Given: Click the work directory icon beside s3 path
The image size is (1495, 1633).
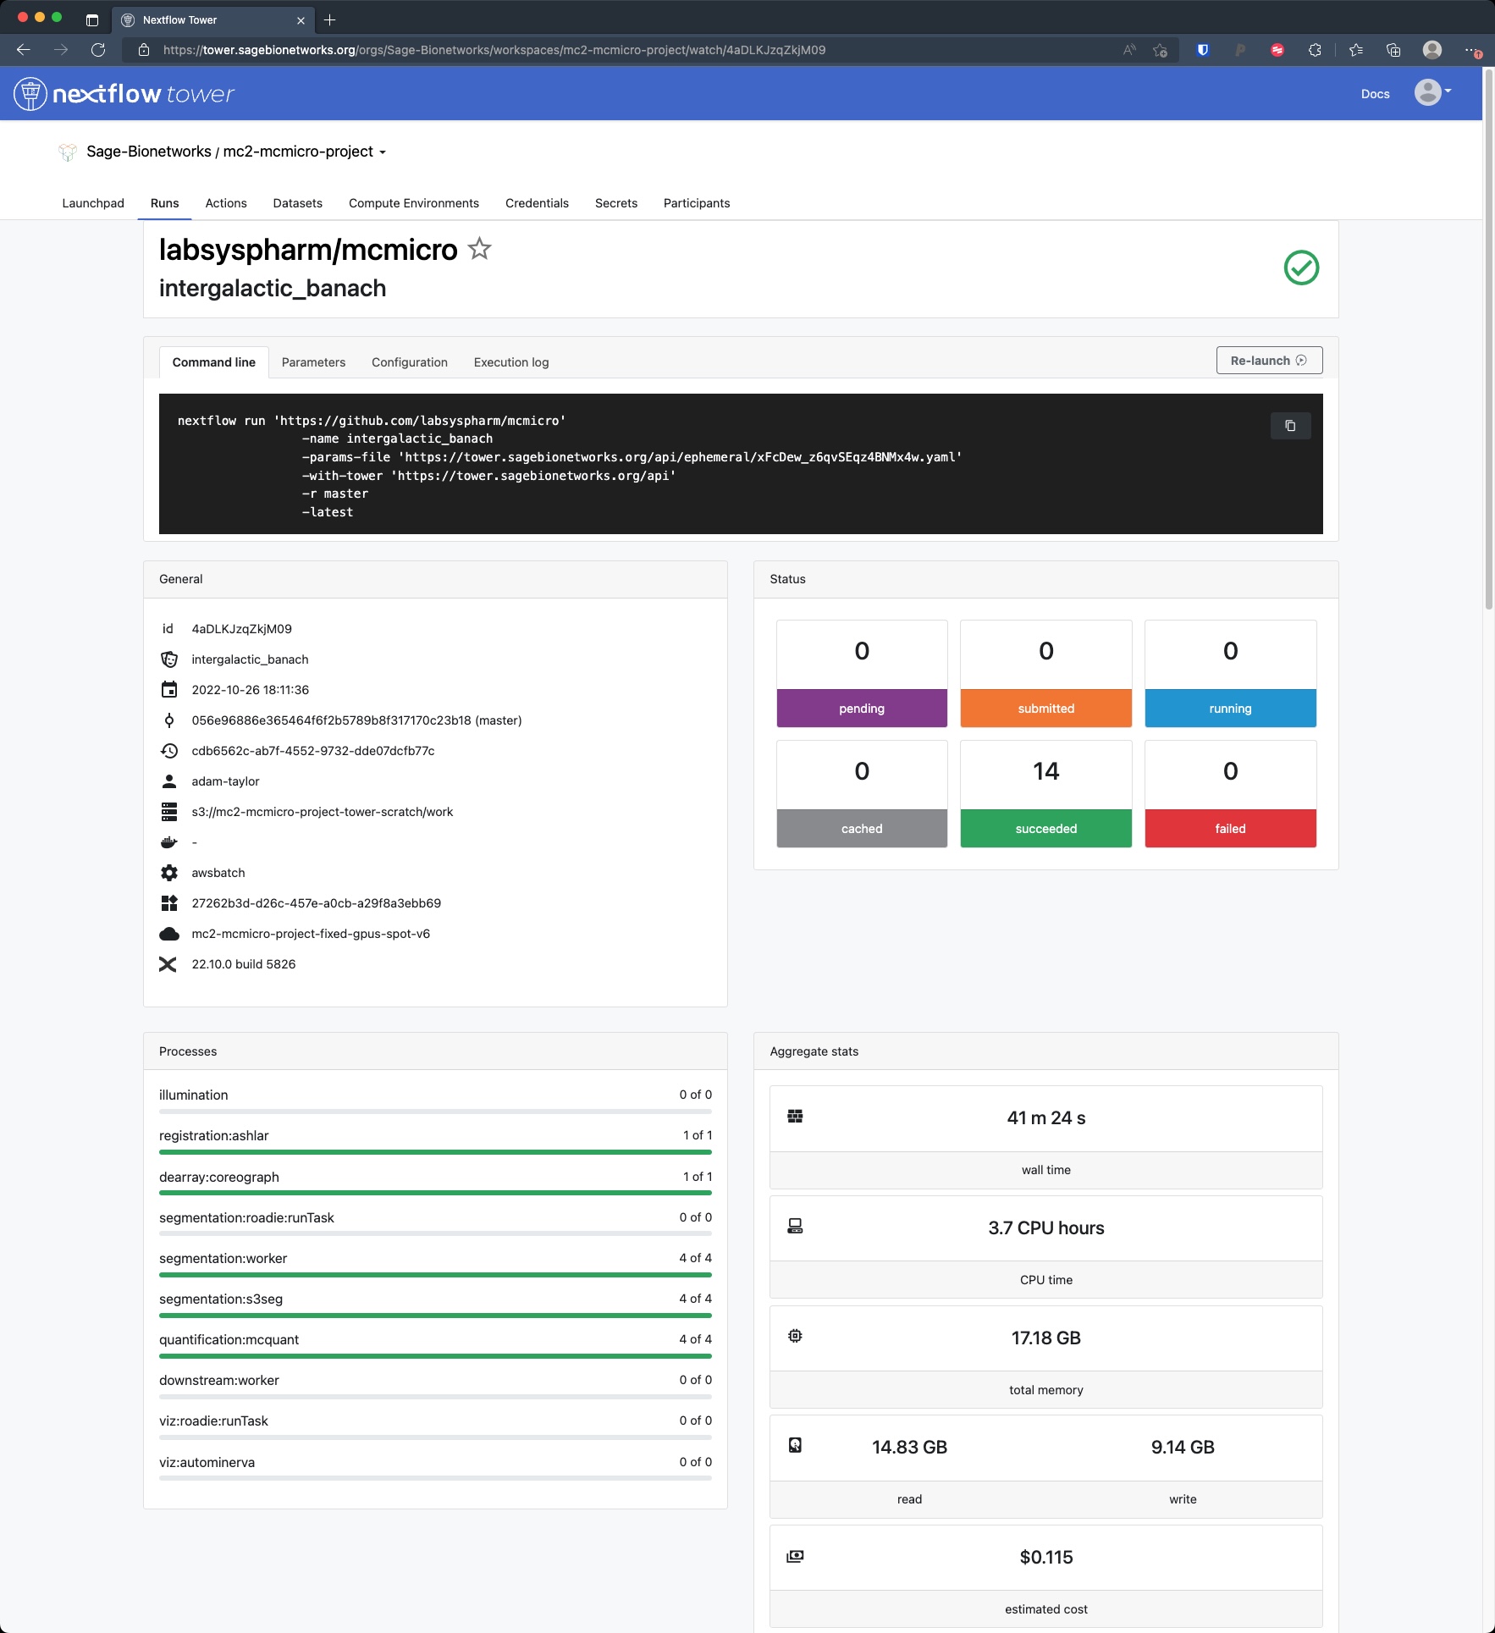Looking at the screenshot, I should 170,811.
